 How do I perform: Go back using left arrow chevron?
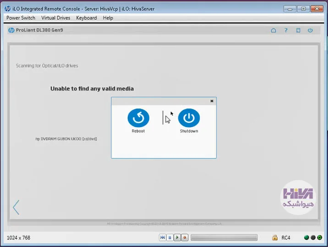(16, 207)
